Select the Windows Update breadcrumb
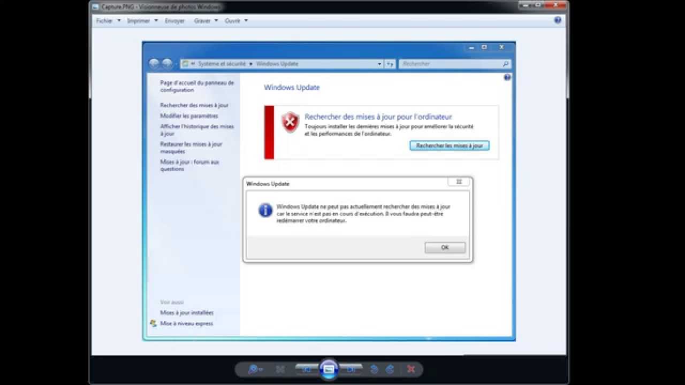The height and width of the screenshot is (385, 685). 277,64
